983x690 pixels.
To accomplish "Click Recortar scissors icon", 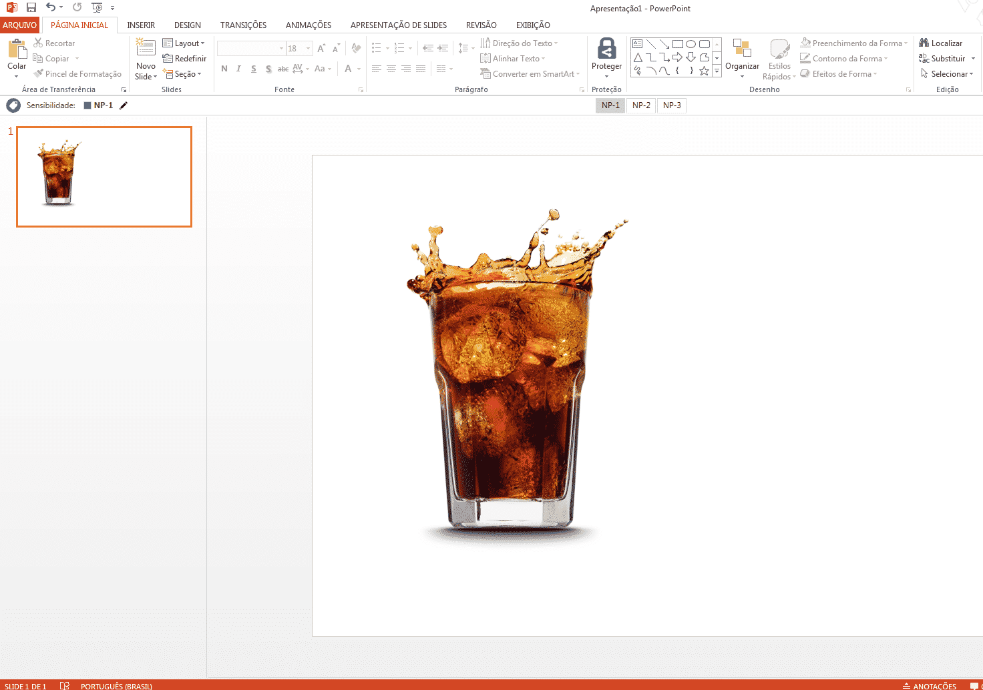I will [x=38, y=43].
